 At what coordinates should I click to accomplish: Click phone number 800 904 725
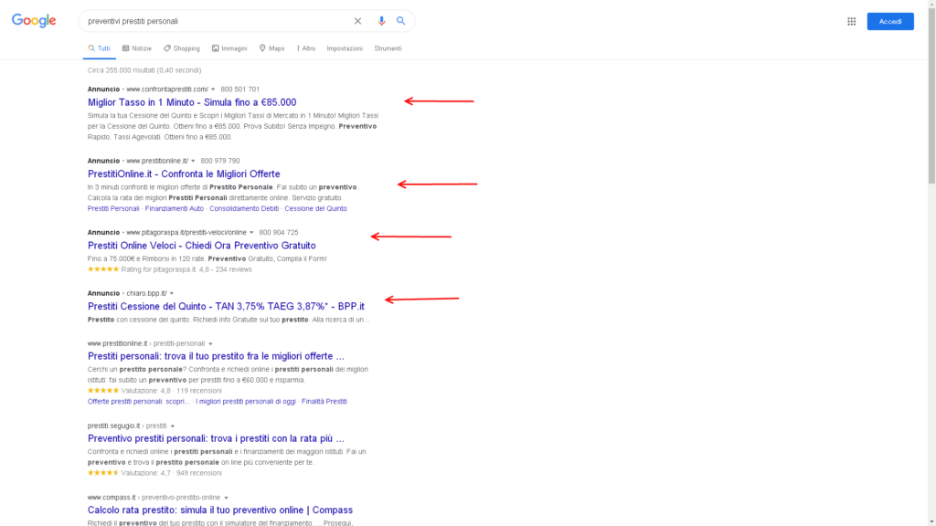coord(279,233)
